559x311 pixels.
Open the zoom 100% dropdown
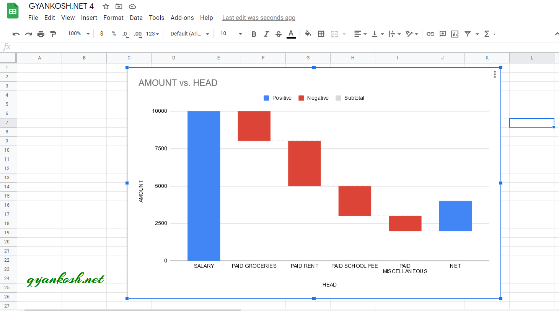78,34
